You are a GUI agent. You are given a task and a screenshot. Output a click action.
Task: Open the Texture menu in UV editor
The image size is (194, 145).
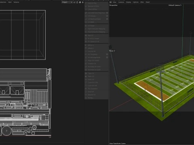point(16,2)
